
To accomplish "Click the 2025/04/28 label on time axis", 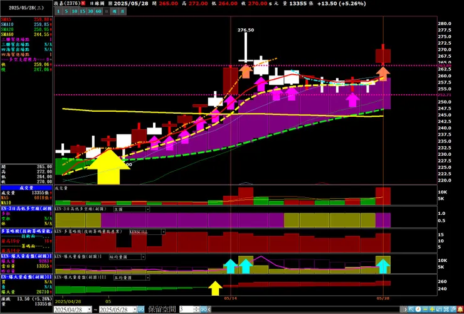I will tap(68, 301).
